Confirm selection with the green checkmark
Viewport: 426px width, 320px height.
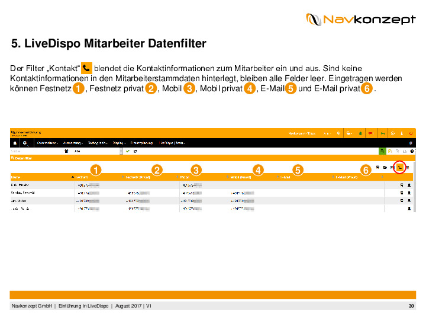point(128,151)
